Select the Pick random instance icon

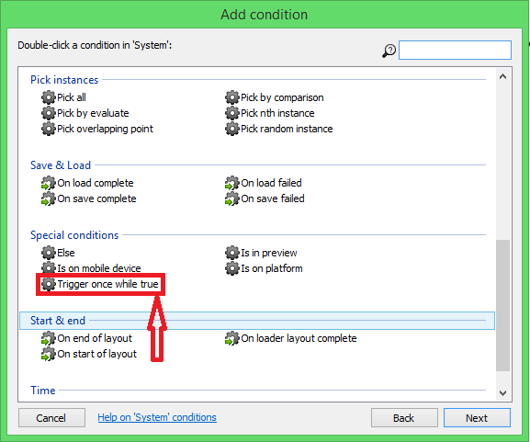tap(231, 129)
